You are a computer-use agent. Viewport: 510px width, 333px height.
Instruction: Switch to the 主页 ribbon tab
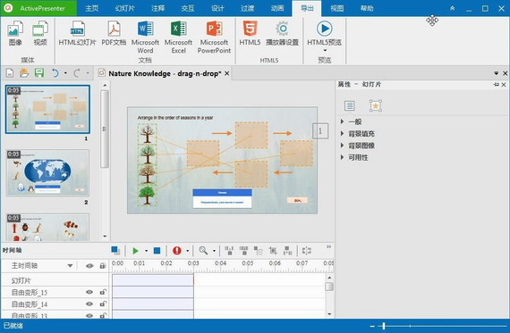click(92, 8)
